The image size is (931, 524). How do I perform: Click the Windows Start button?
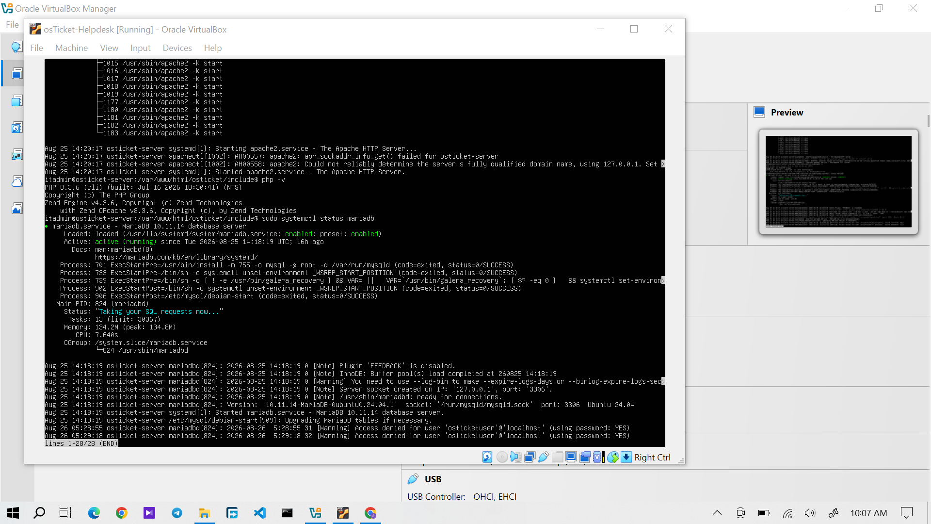point(13,513)
